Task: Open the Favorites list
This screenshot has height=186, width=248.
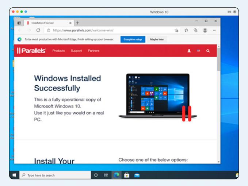Action: pos(186,30)
